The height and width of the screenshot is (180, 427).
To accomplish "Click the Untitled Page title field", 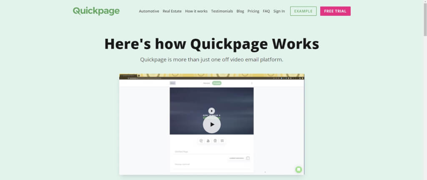I will pyautogui.click(x=211, y=151).
